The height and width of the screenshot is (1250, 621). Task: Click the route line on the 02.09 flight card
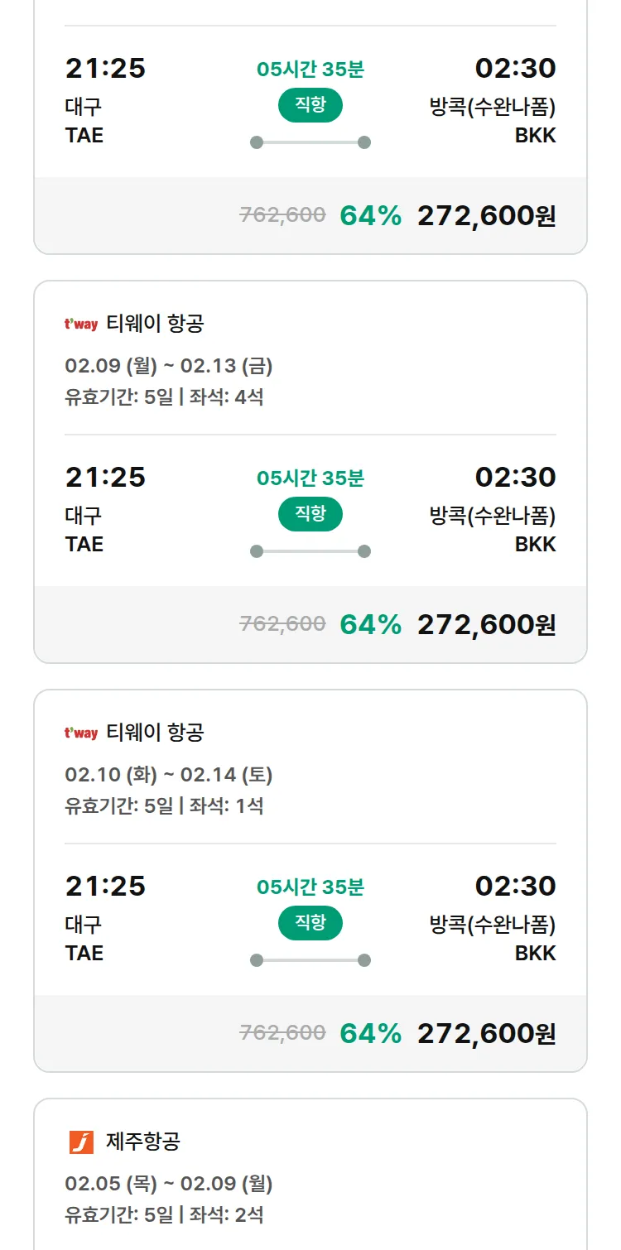click(310, 551)
